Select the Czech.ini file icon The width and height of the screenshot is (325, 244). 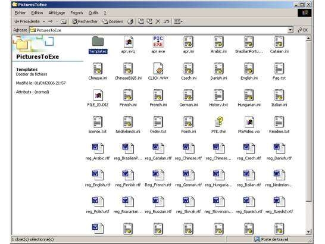click(x=189, y=68)
